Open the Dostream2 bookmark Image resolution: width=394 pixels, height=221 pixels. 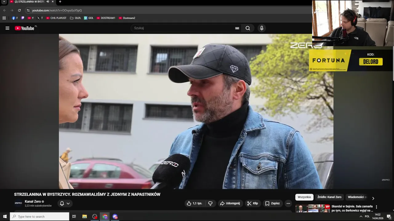[127, 18]
